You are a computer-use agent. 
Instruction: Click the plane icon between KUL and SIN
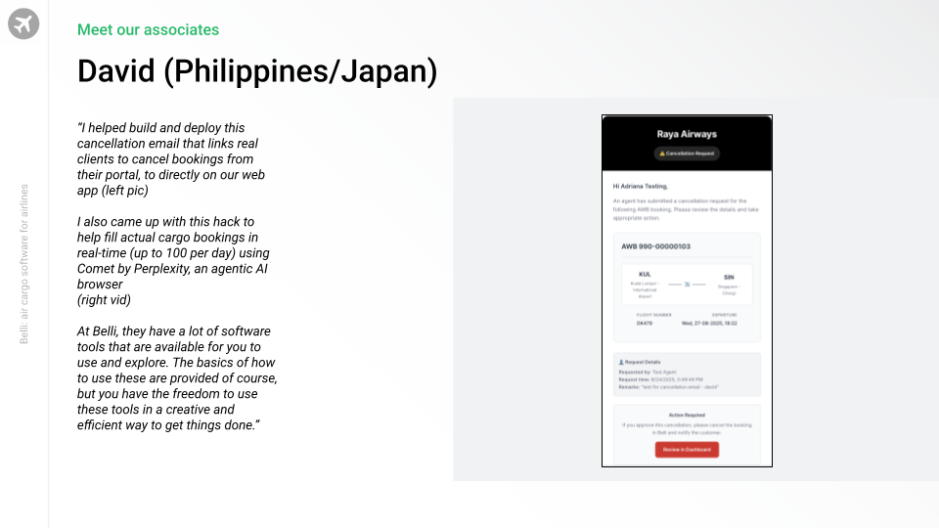[688, 285]
